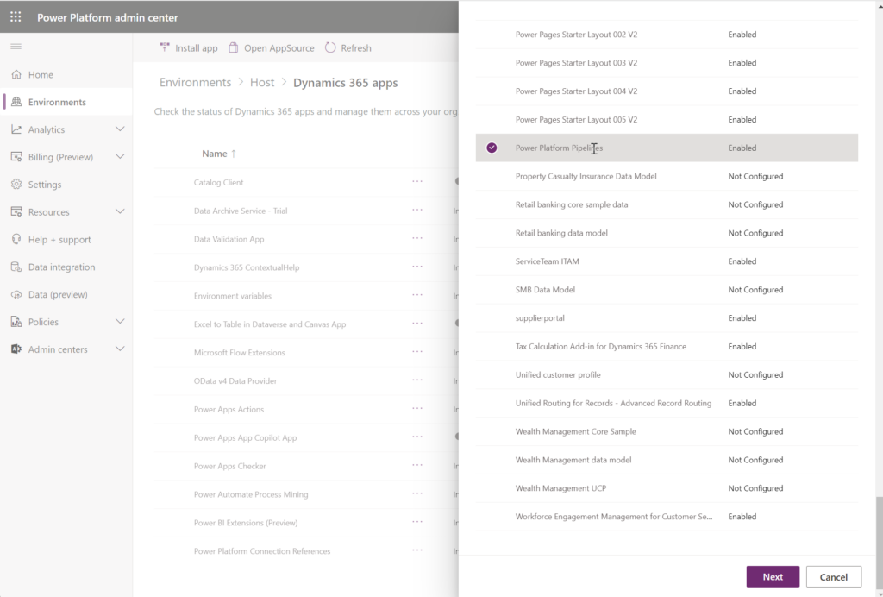
Task: Click the Environments sidebar icon
Action: [16, 102]
